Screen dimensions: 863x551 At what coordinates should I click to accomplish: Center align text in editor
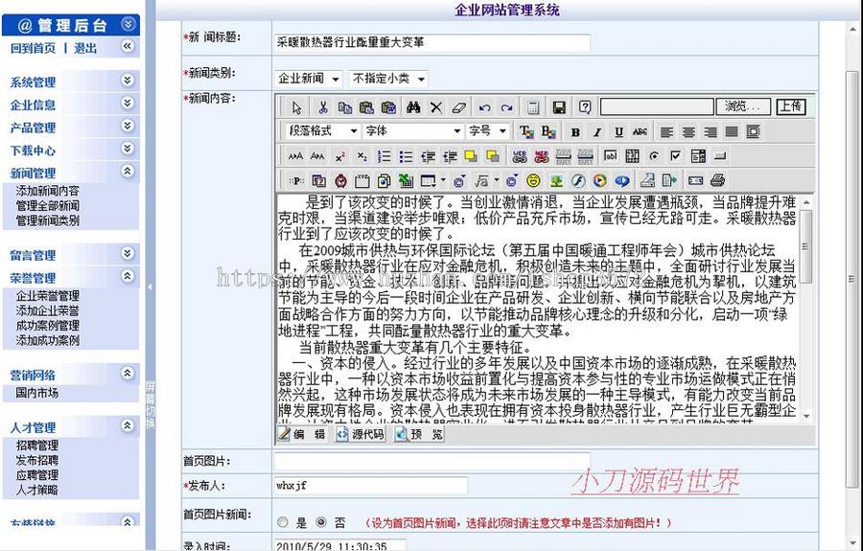688,132
